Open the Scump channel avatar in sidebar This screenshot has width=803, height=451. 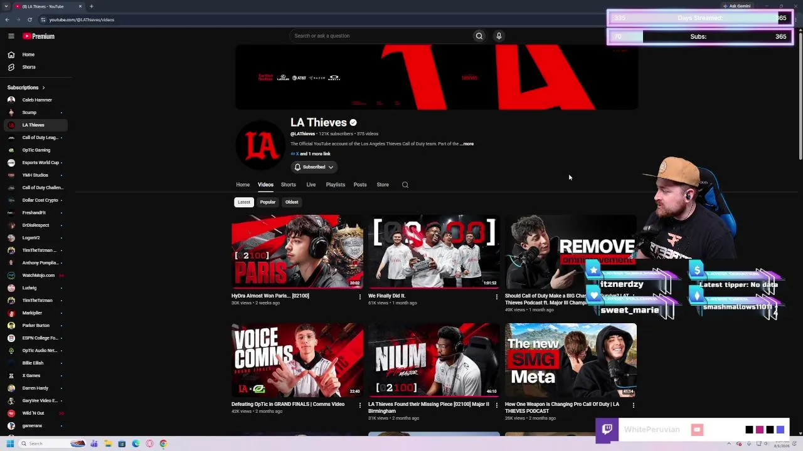(11, 113)
